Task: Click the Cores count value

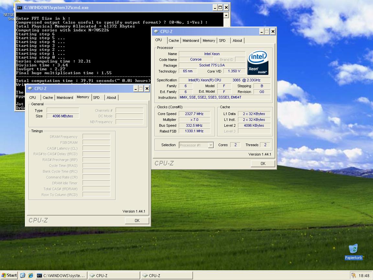Action: tap(235, 145)
